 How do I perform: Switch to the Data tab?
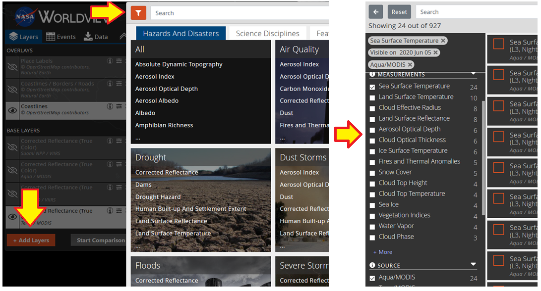(x=96, y=37)
